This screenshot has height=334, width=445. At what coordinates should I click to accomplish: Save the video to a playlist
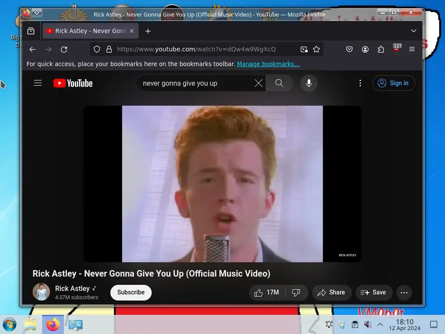point(373,293)
